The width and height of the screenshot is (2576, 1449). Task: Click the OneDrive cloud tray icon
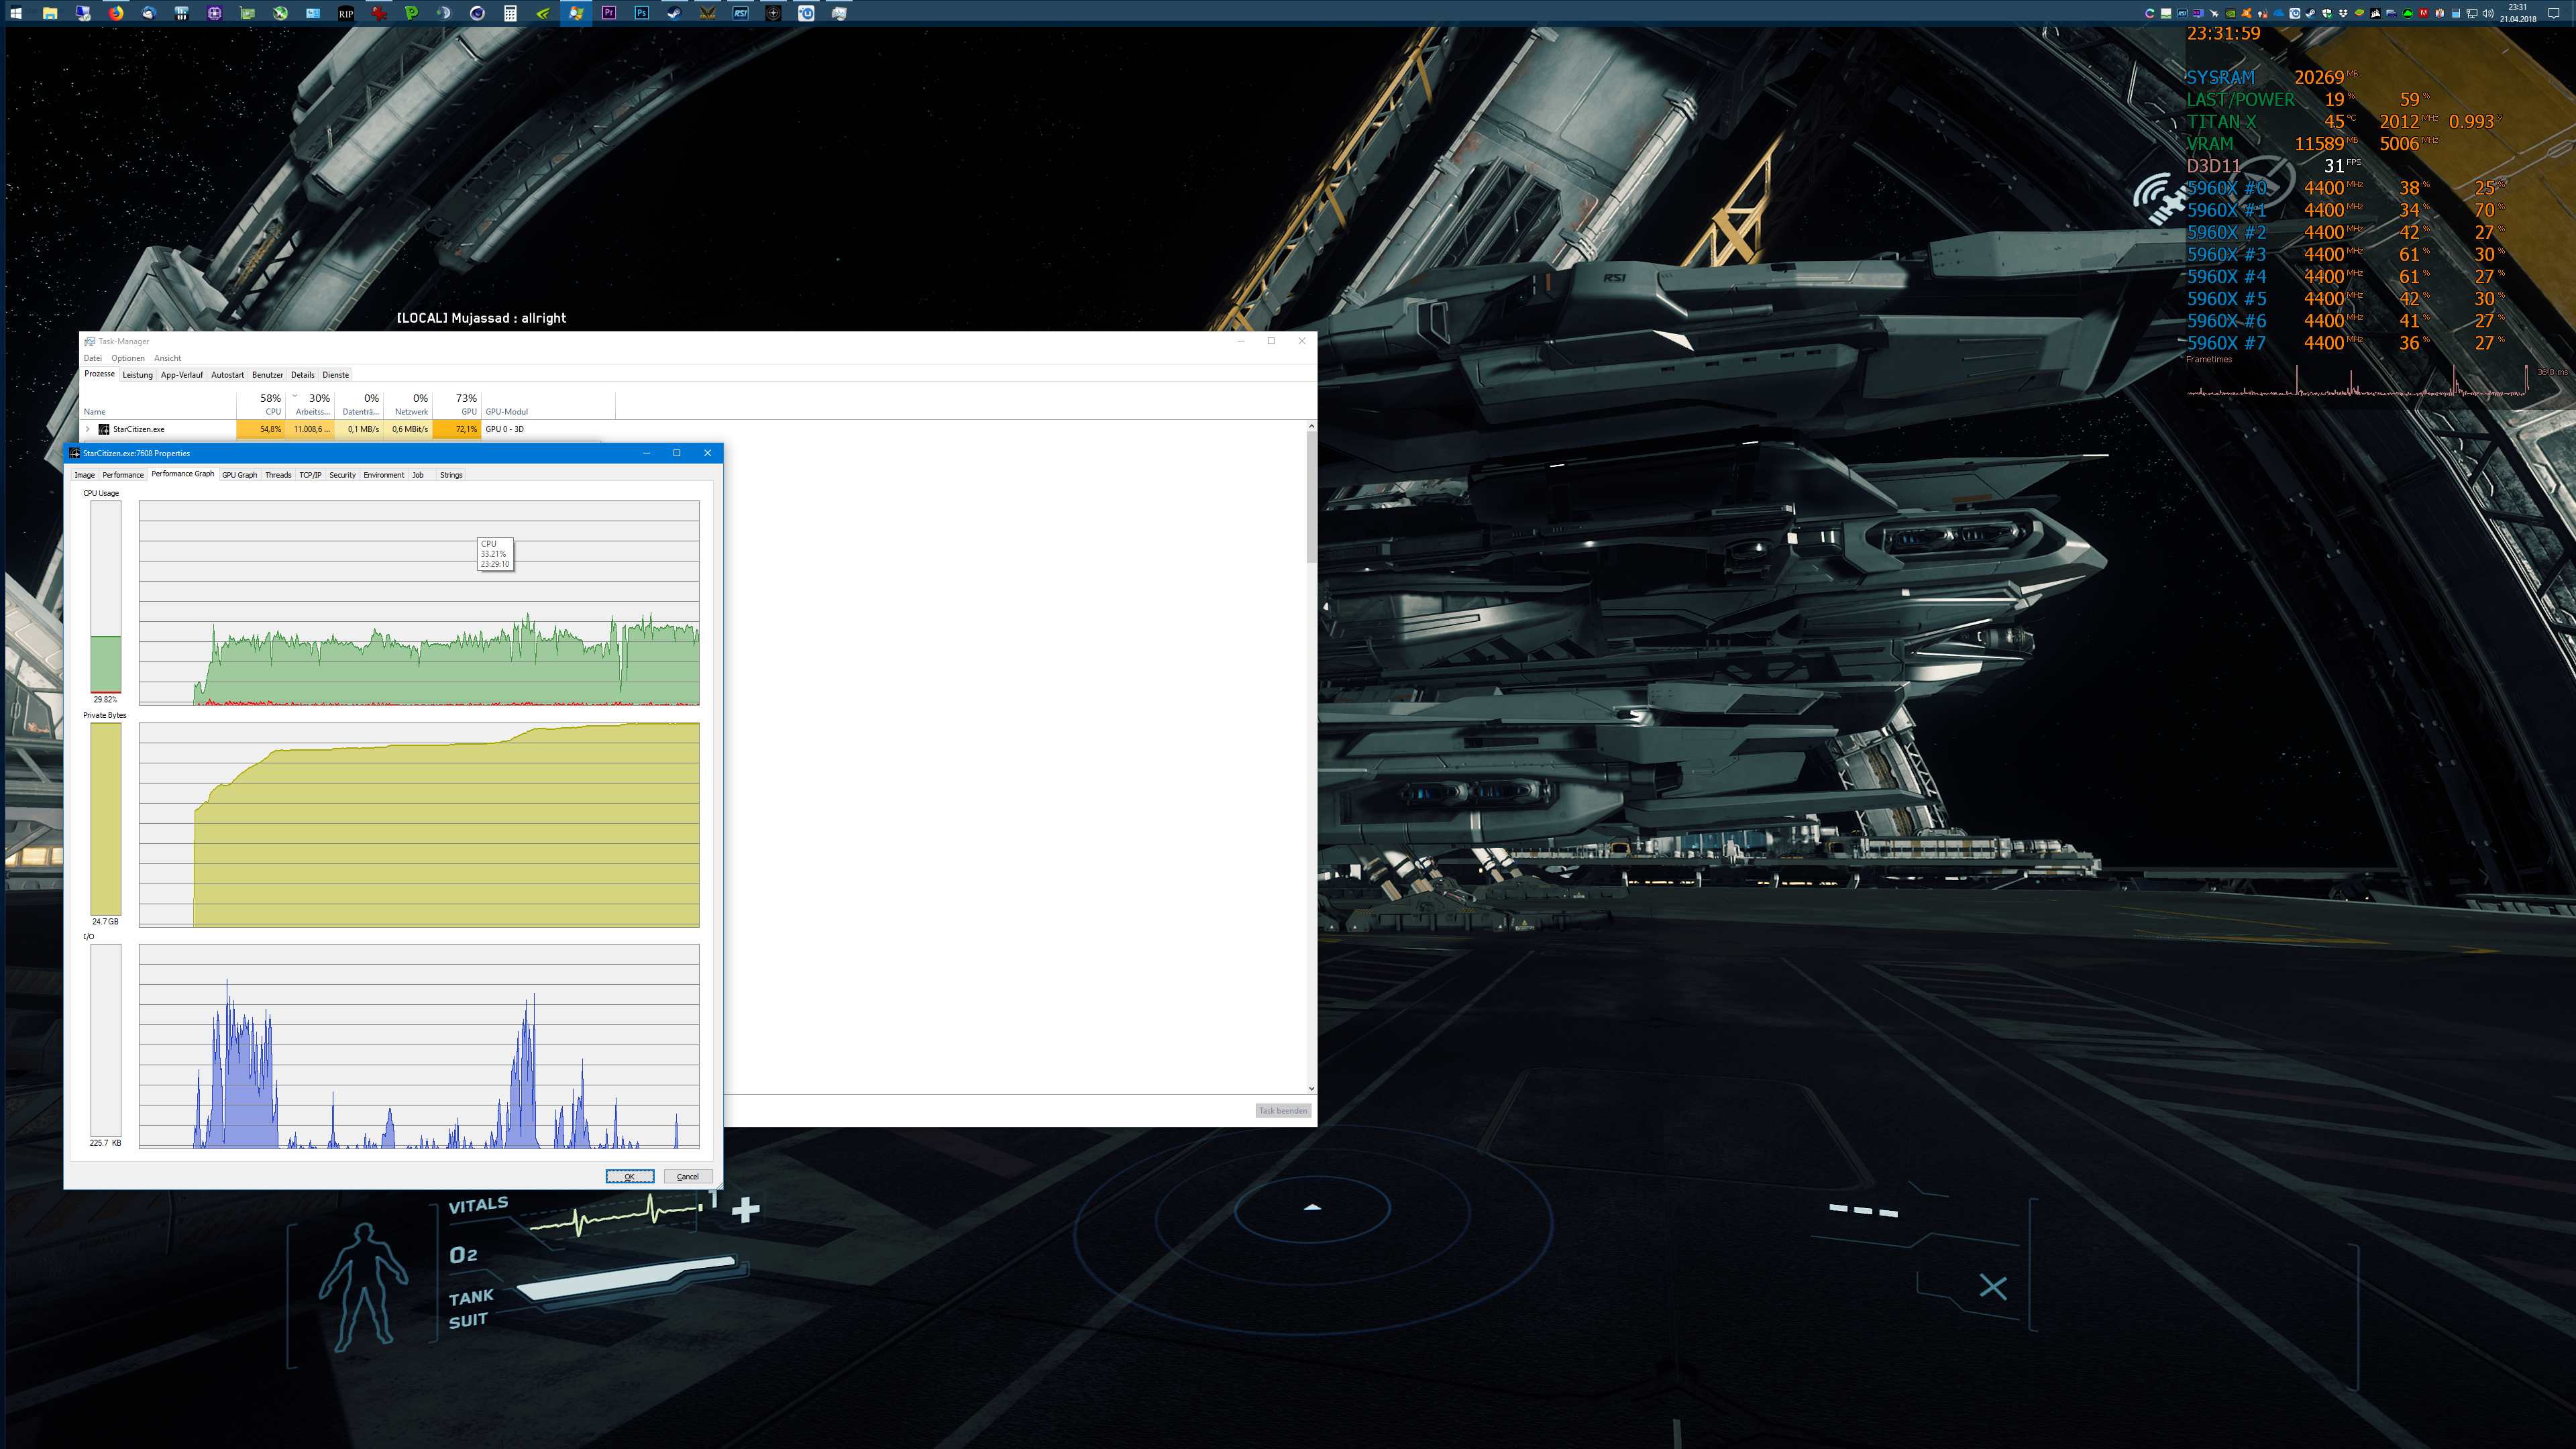(2279, 13)
